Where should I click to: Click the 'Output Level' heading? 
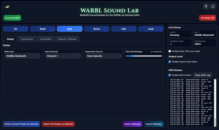coord(176,56)
